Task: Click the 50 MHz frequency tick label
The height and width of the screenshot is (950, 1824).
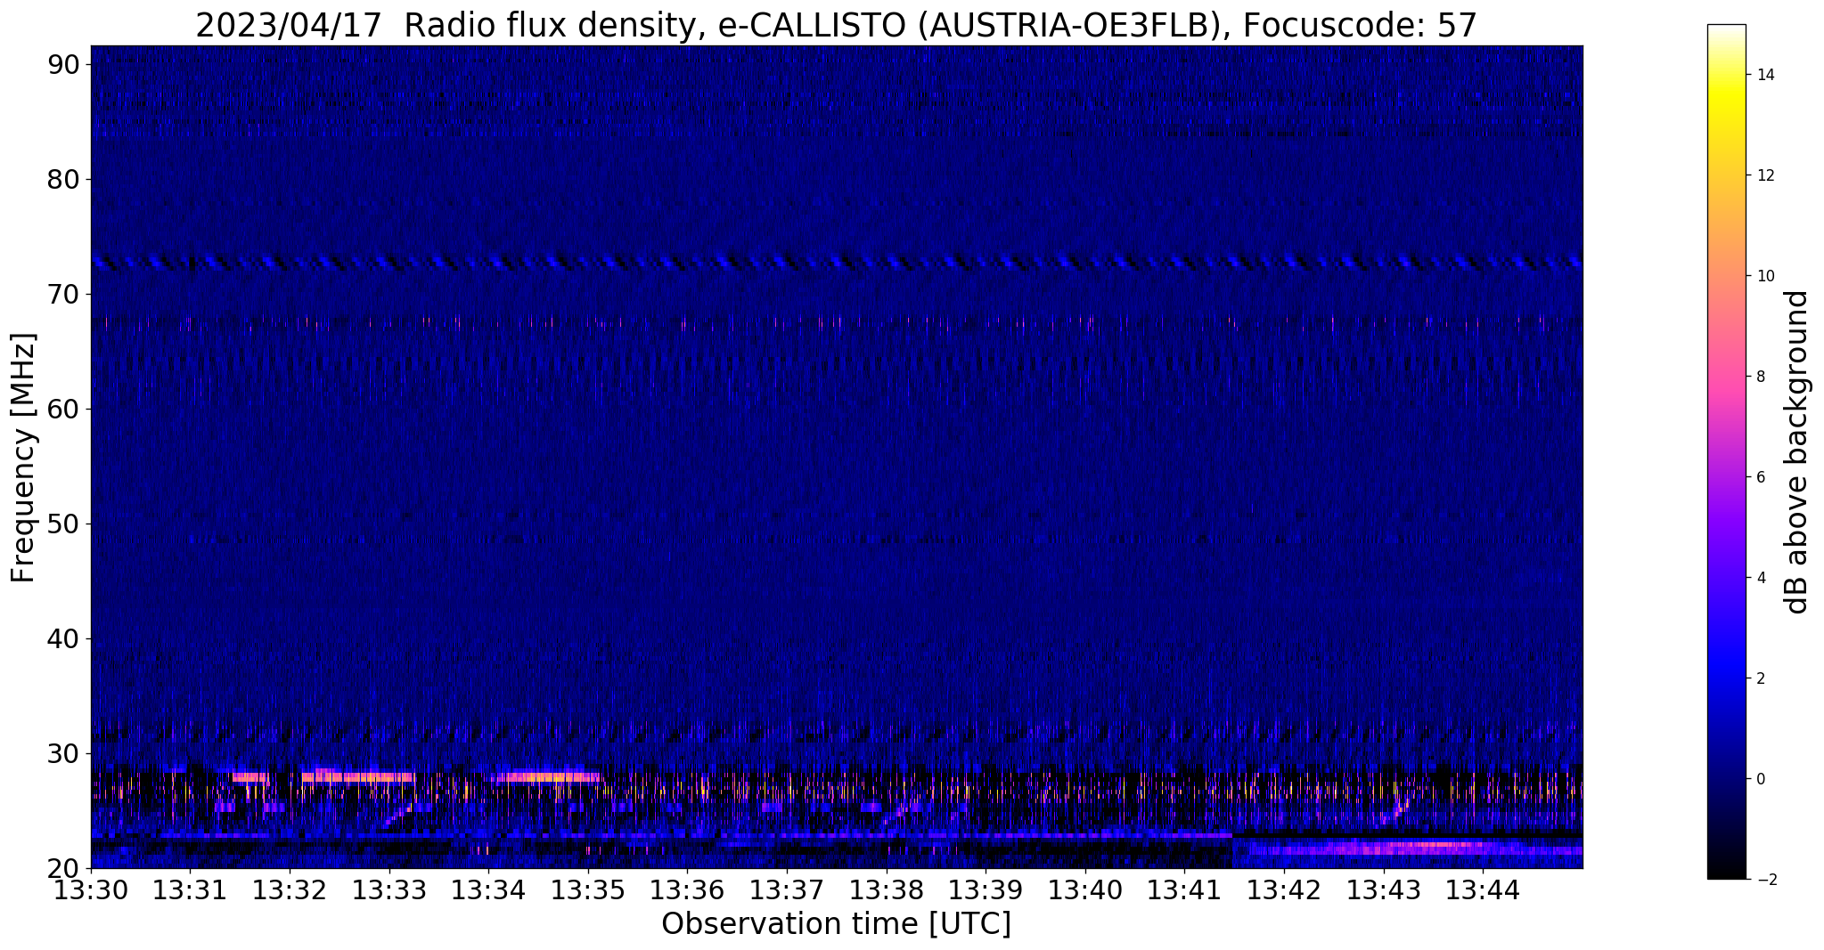Action: click(63, 524)
